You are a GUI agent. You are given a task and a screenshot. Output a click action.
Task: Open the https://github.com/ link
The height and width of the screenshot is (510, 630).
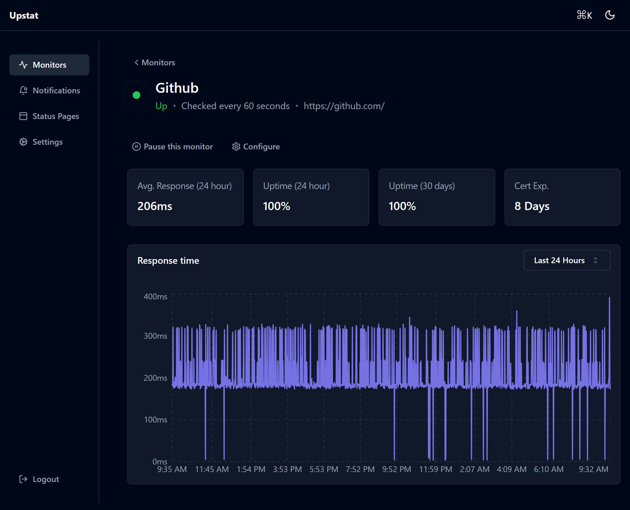click(344, 106)
